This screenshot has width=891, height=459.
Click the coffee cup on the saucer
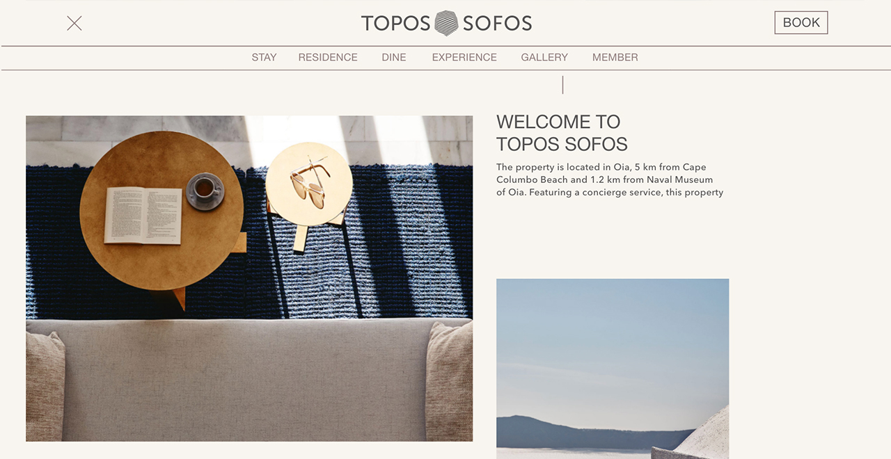click(205, 190)
